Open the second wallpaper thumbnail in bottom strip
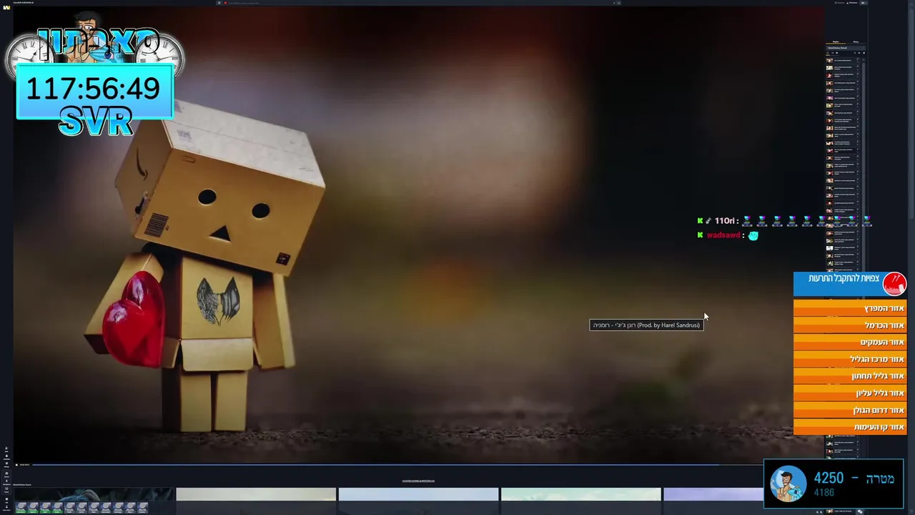 coord(256,494)
